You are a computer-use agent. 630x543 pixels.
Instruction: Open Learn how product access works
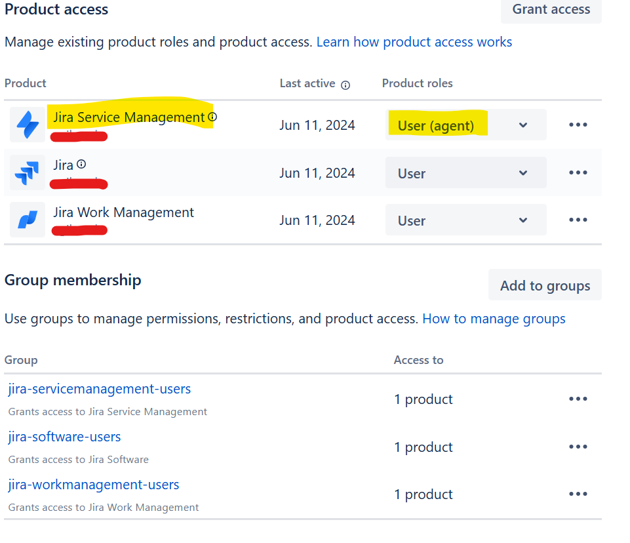tap(414, 41)
